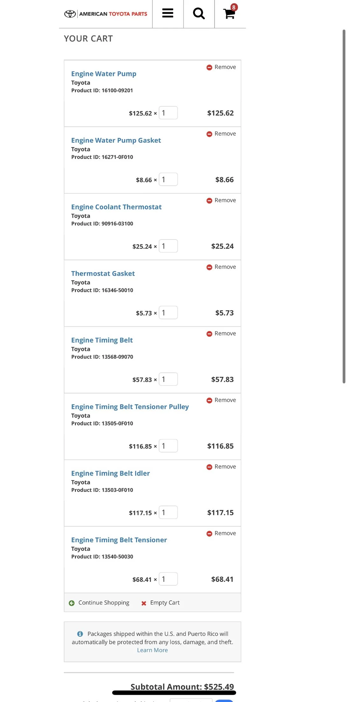
Task: Click the green Continue Shopping arrow icon
Action: tap(72, 603)
